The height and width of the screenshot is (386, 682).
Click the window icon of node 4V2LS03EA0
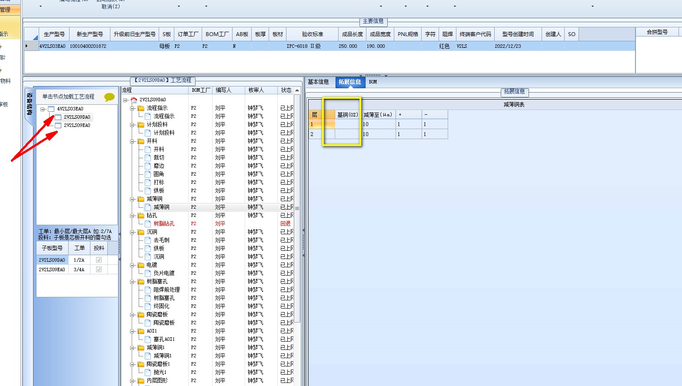(51, 109)
